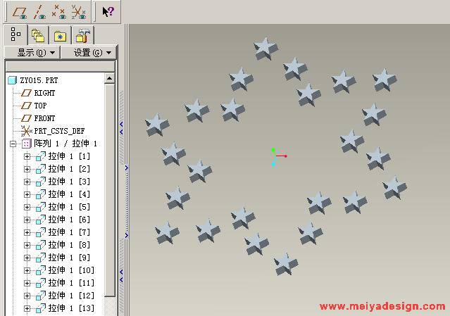Viewport: 450px width, 316px height.
Task: Select the bottommost star in viewport
Action: (x=286, y=264)
